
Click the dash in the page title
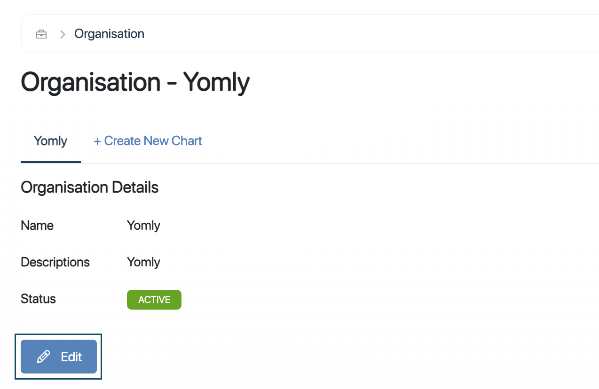coord(171,84)
